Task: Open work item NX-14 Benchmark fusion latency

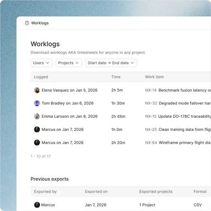Action: point(178,90)
